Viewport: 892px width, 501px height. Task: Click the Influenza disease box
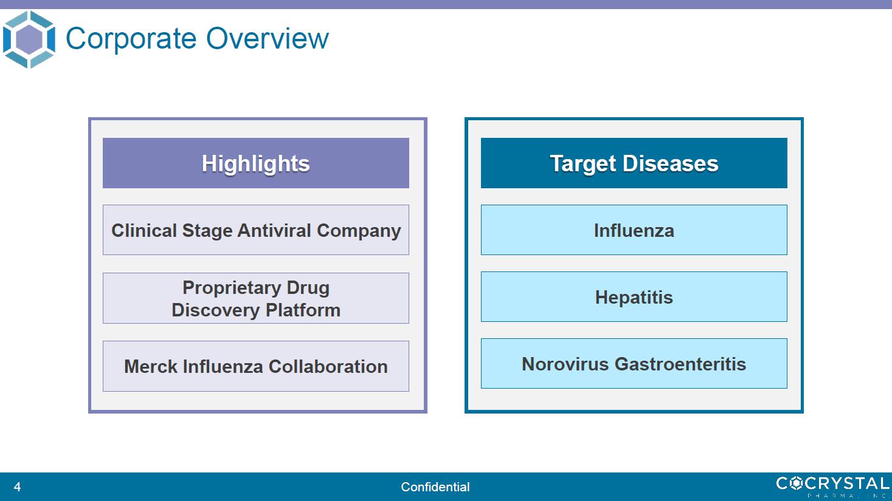tap(634, 230)
